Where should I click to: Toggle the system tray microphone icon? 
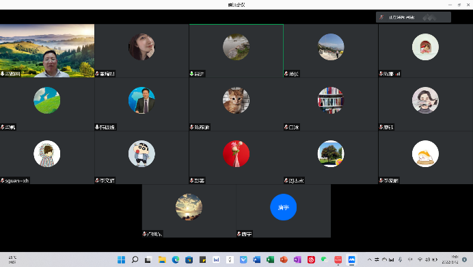(x=400, y=259)
